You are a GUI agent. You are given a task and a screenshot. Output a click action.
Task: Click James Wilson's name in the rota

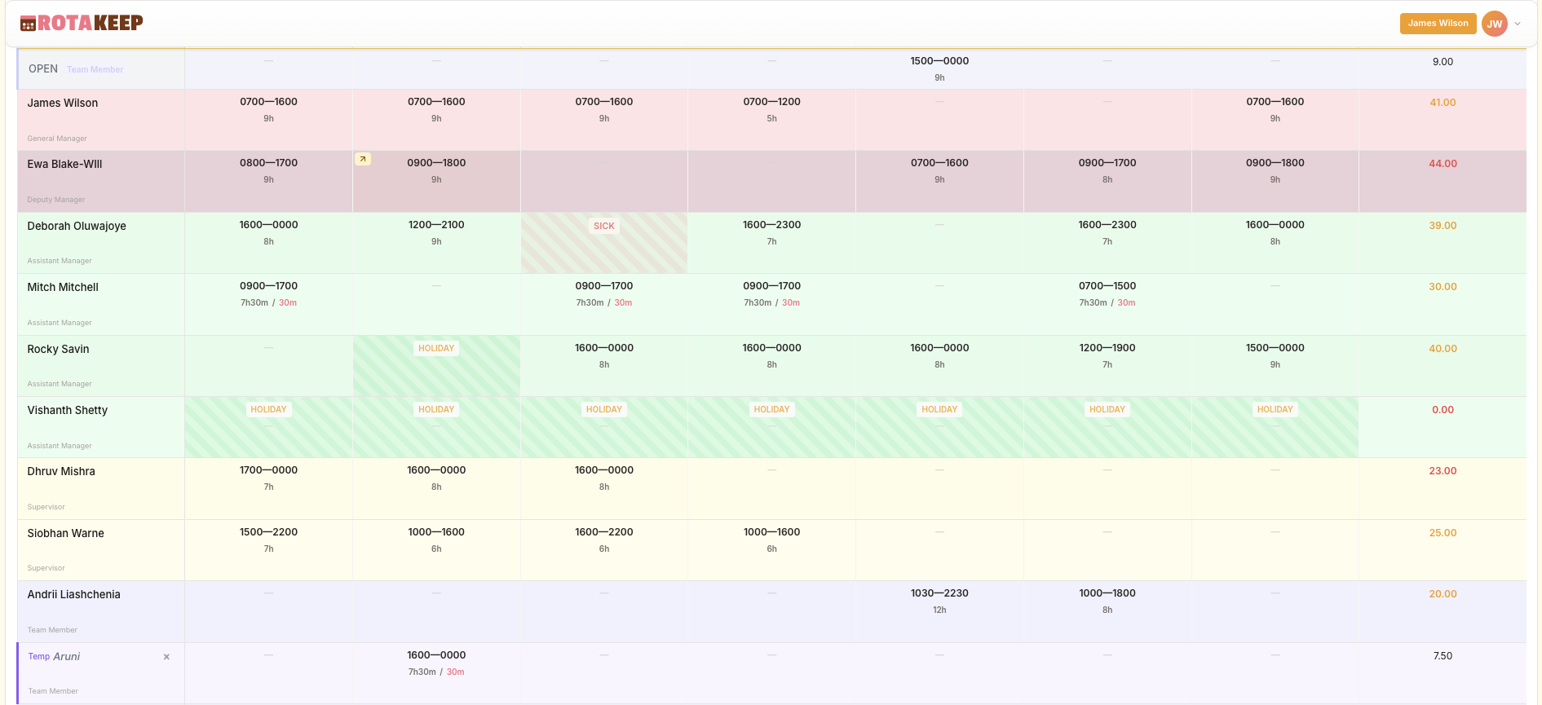(63, 103)
